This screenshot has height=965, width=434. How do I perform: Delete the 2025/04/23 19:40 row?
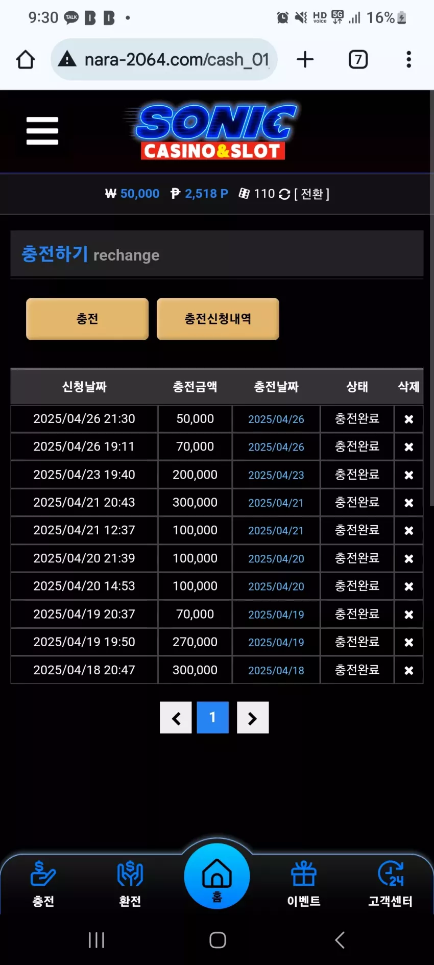pos(408,475)
